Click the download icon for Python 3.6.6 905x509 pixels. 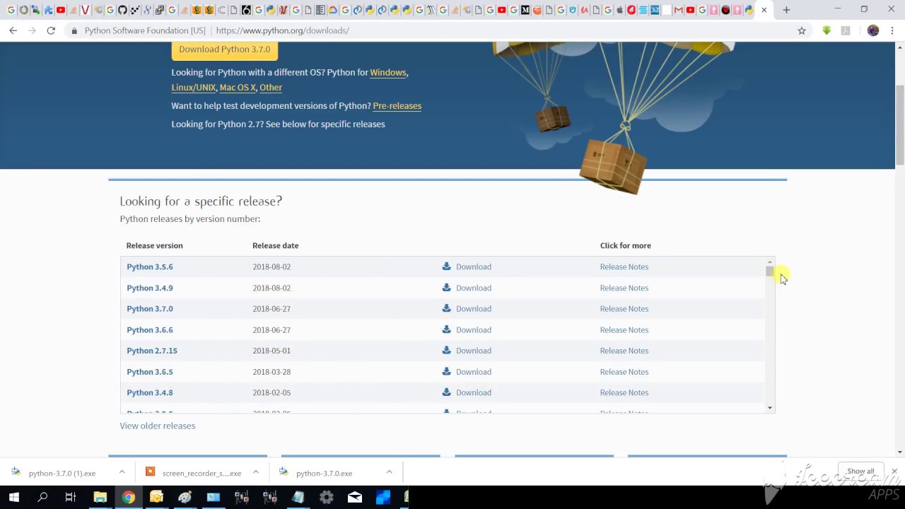[446, 329]
